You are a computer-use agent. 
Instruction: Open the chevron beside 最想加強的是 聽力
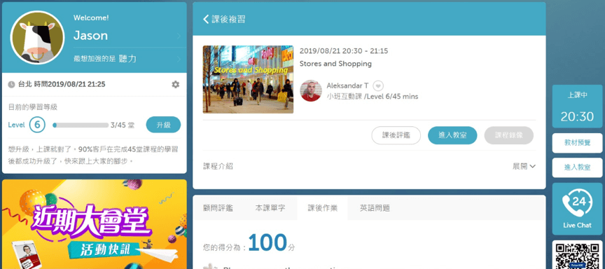[179, 59]
